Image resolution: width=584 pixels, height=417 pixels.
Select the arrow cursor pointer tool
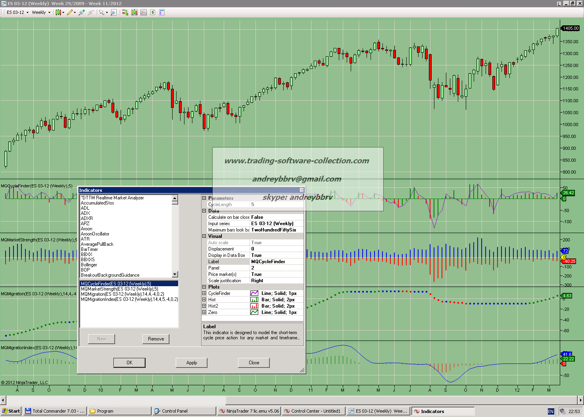[102, 12]
